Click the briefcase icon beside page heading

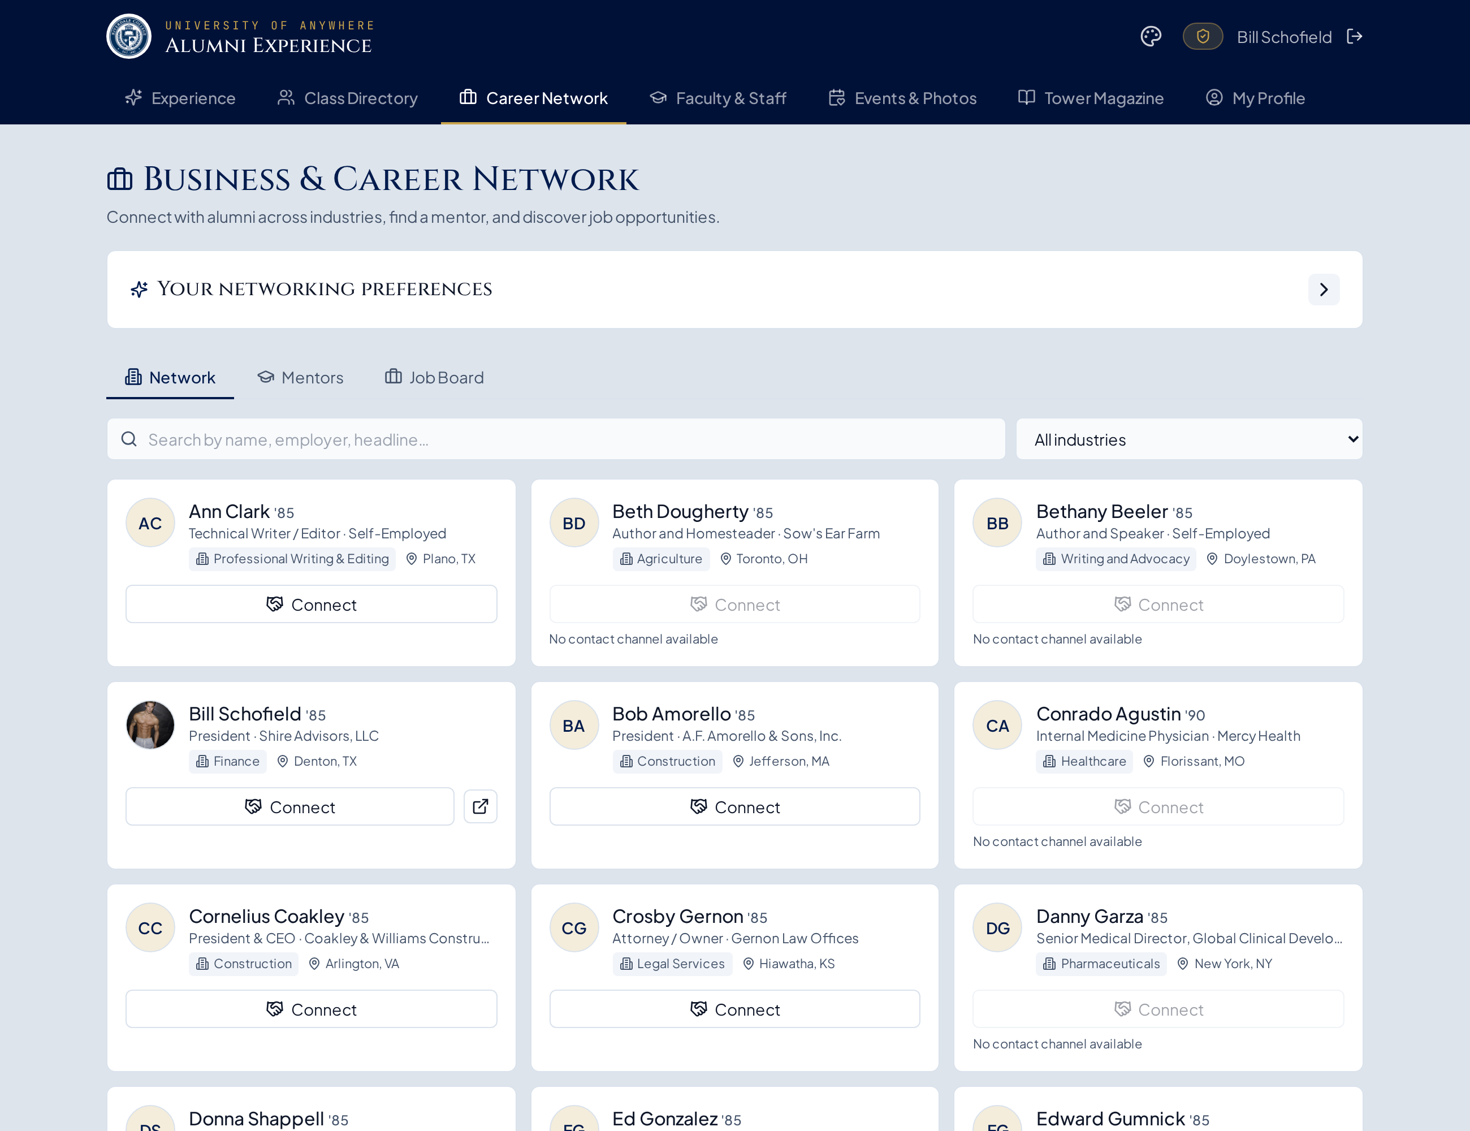120,179
